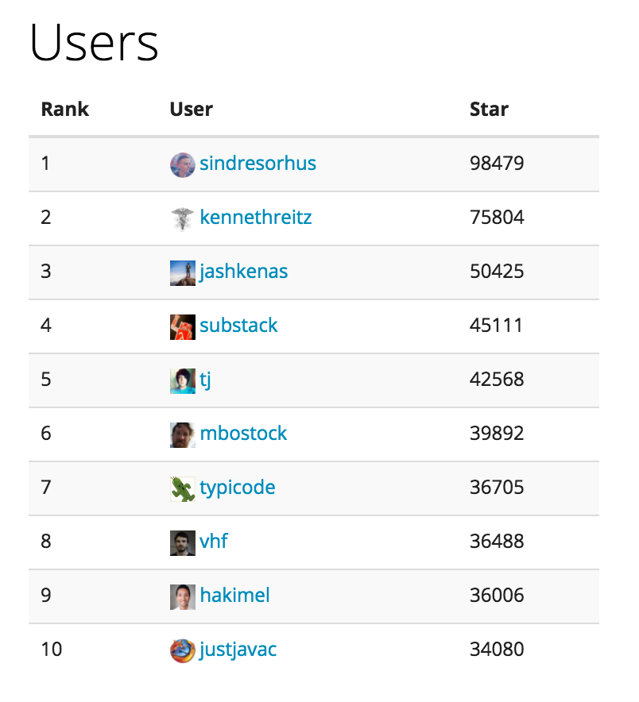Click the avatar icon beside tj

click(x=182, y=380)
